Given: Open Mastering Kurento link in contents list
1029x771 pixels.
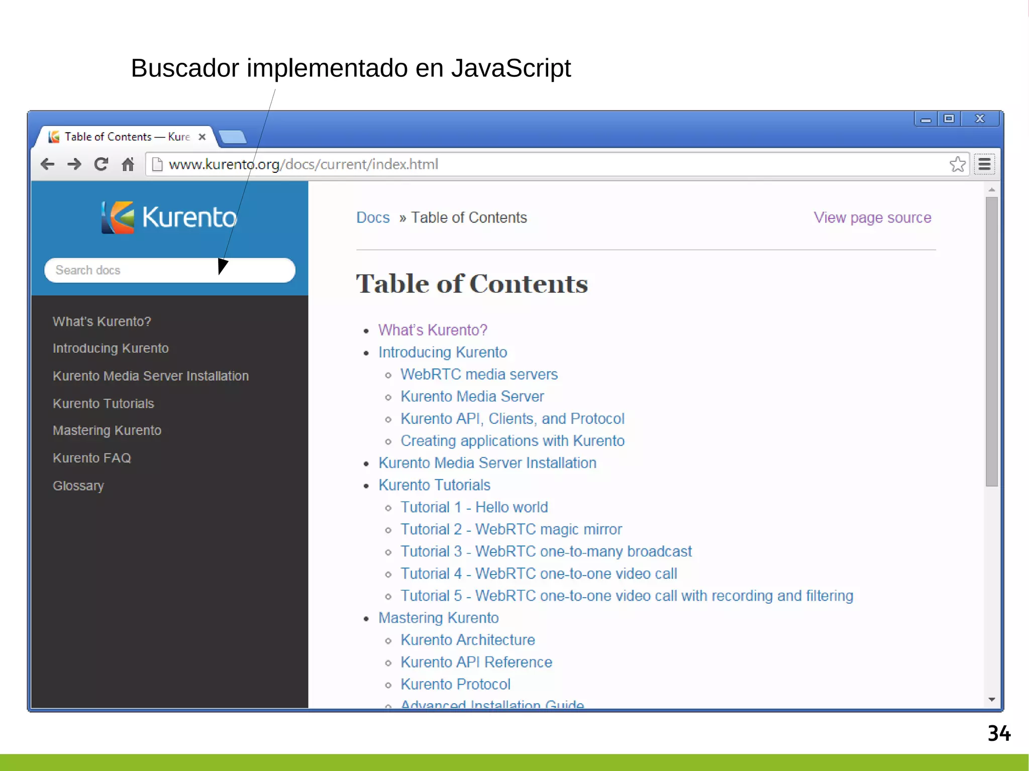Looking at the screenshot, I should click(x=439, y=617).
